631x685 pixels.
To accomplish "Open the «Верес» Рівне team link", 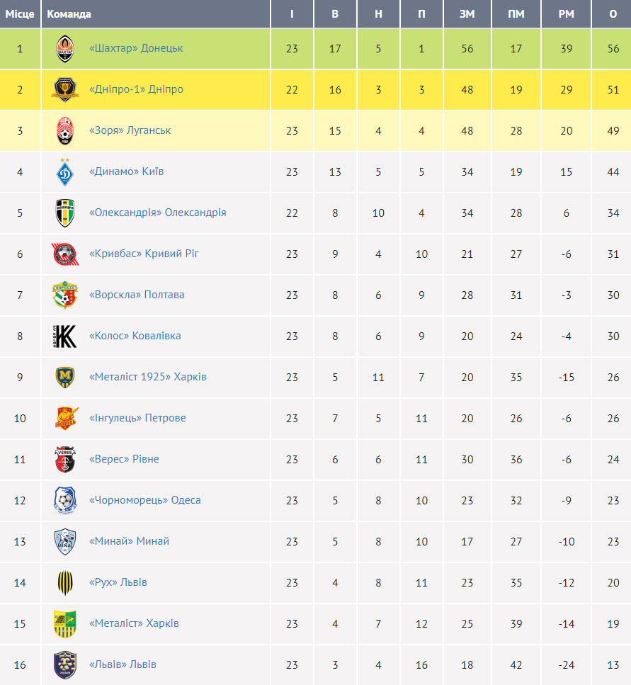I will point(124,459).
